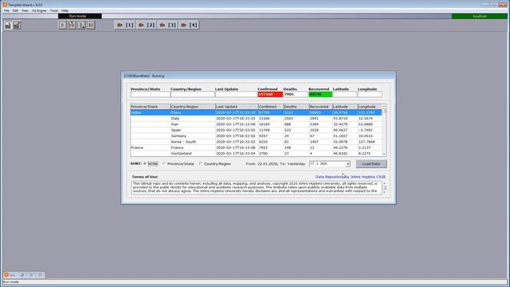Click the fast-forward run icon in the toolbar

(72, 25)
